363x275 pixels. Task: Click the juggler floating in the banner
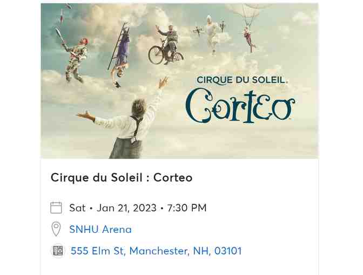point(76,56)
